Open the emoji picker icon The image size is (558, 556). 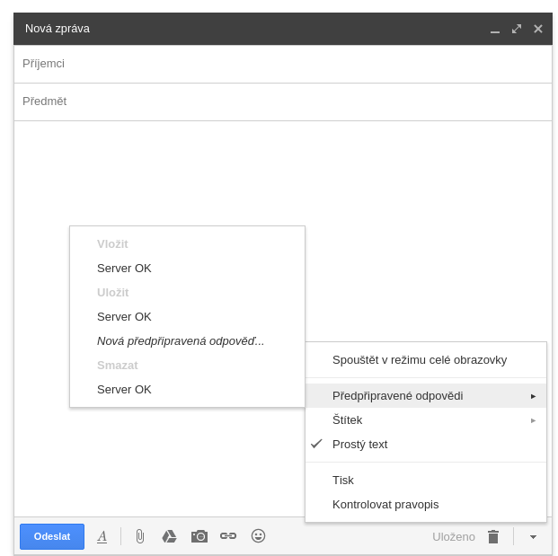[x=258, y=536]
